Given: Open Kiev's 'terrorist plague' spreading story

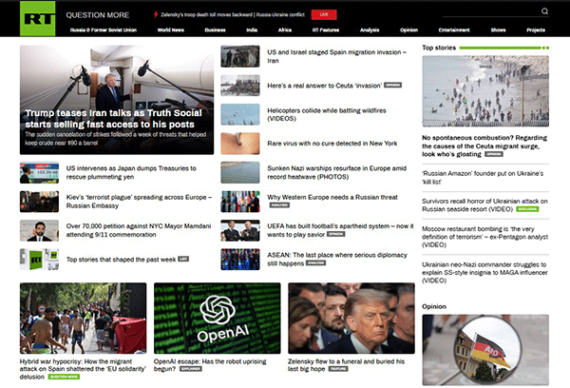Looking at the screenshot, I should 139,202.
